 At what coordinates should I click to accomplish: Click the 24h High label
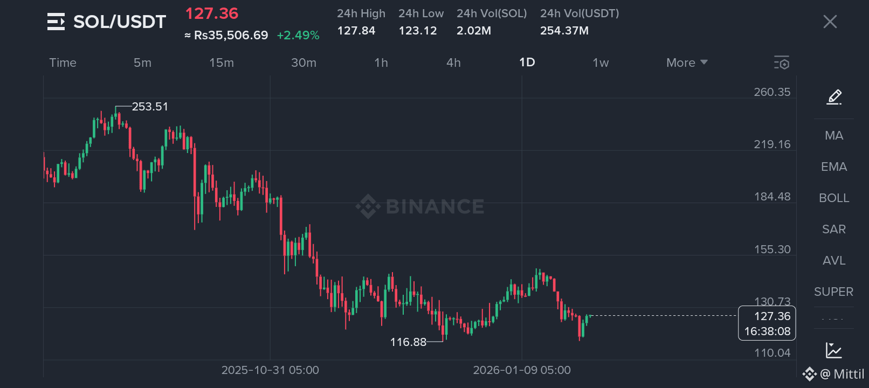point(361,13)
